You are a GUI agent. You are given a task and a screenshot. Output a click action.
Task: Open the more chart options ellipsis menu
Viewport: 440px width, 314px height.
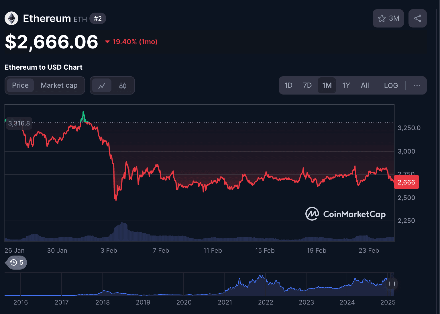pos(417,85)
